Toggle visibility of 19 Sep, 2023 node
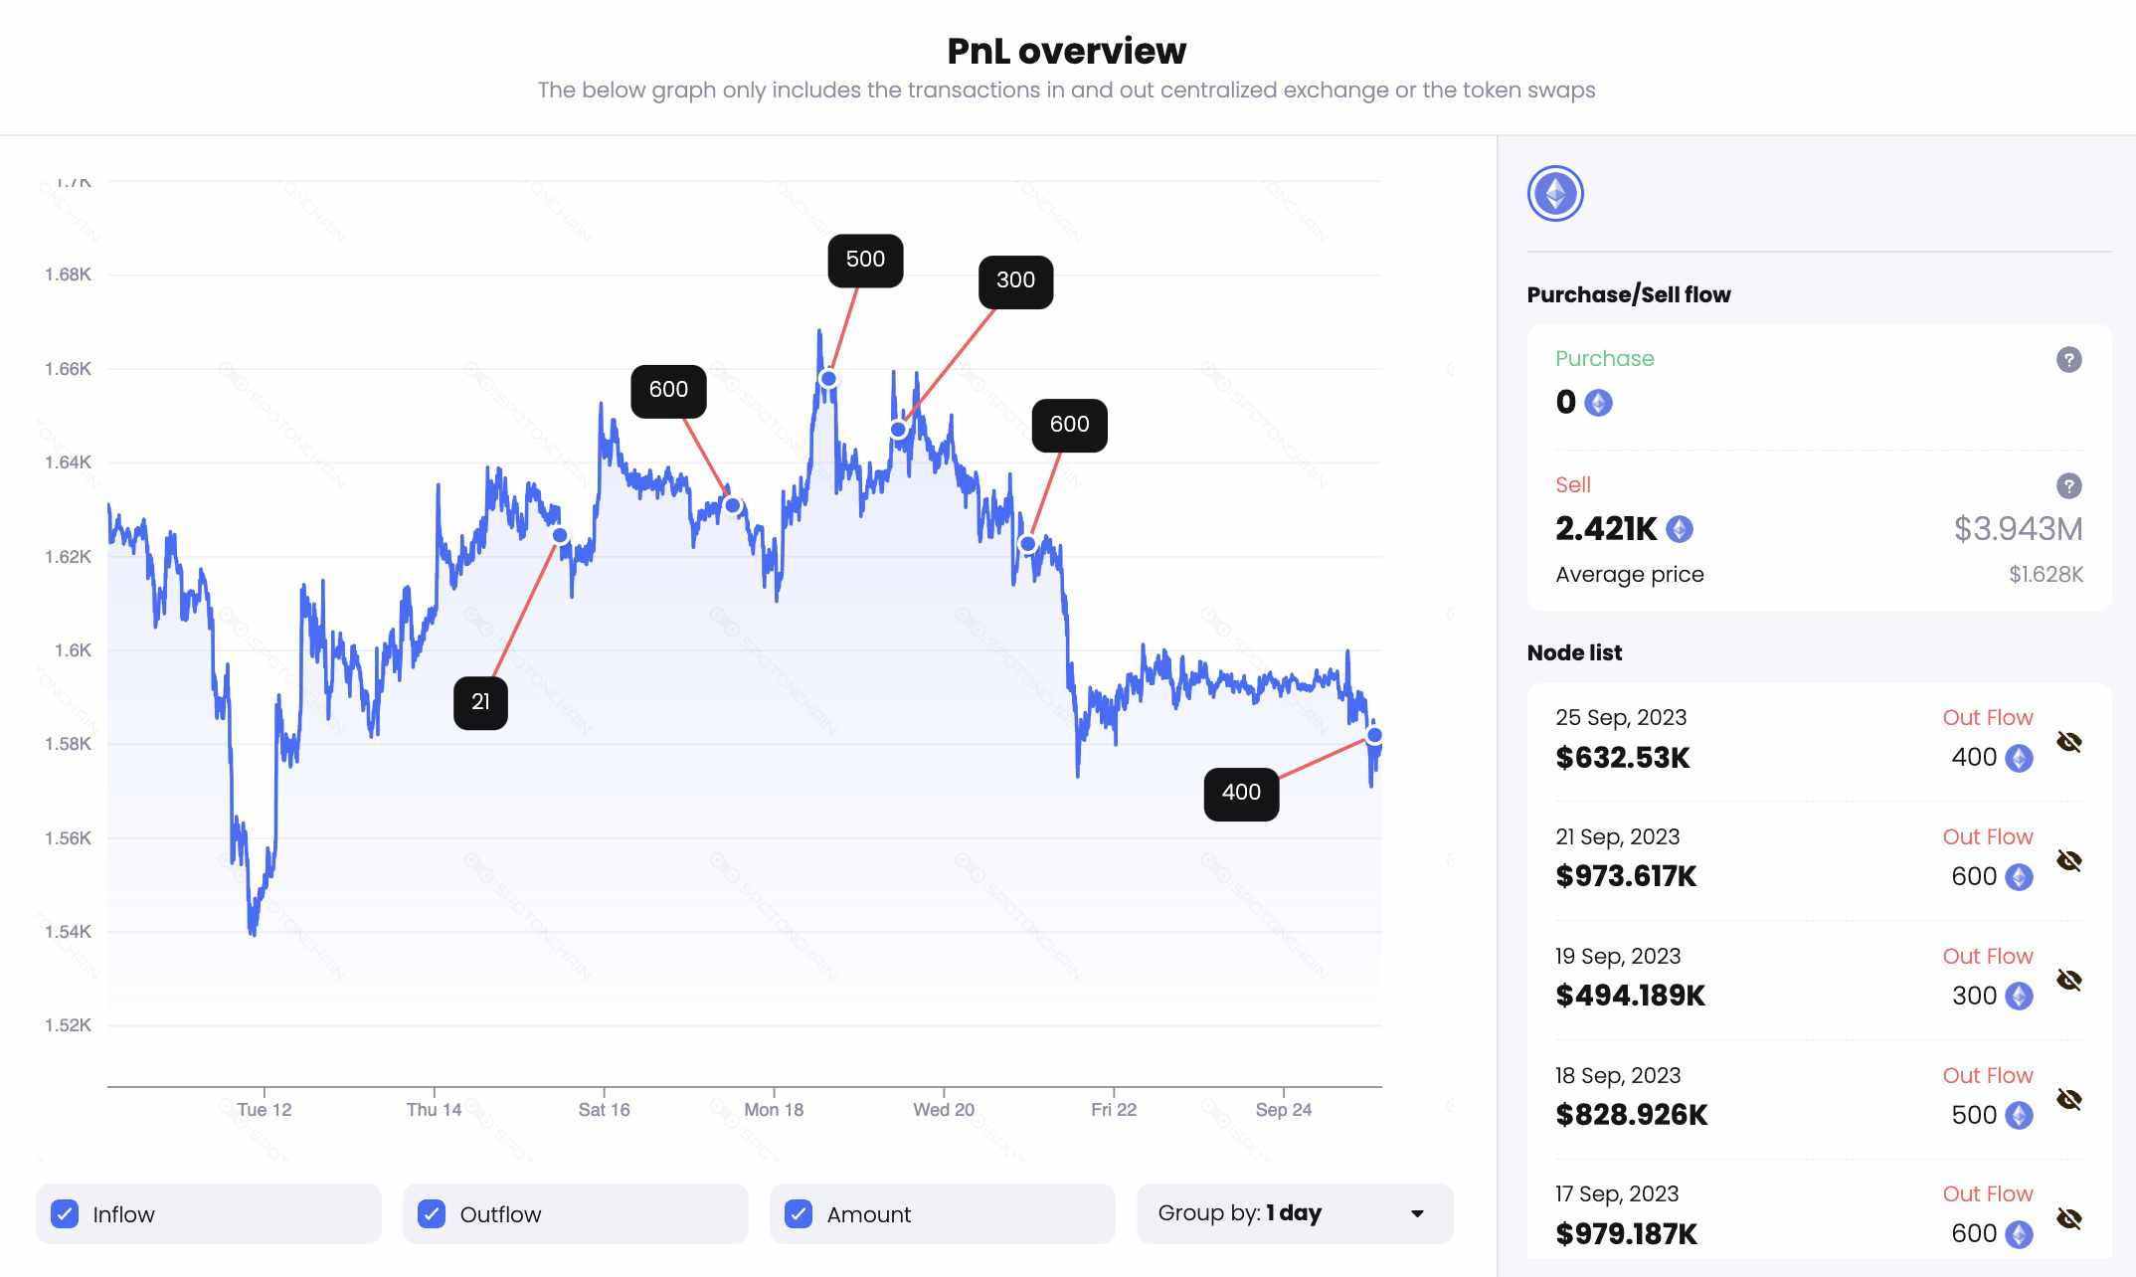Image resolution: width=2136 pixels, height=1277 pixels. coord(2068,980)
